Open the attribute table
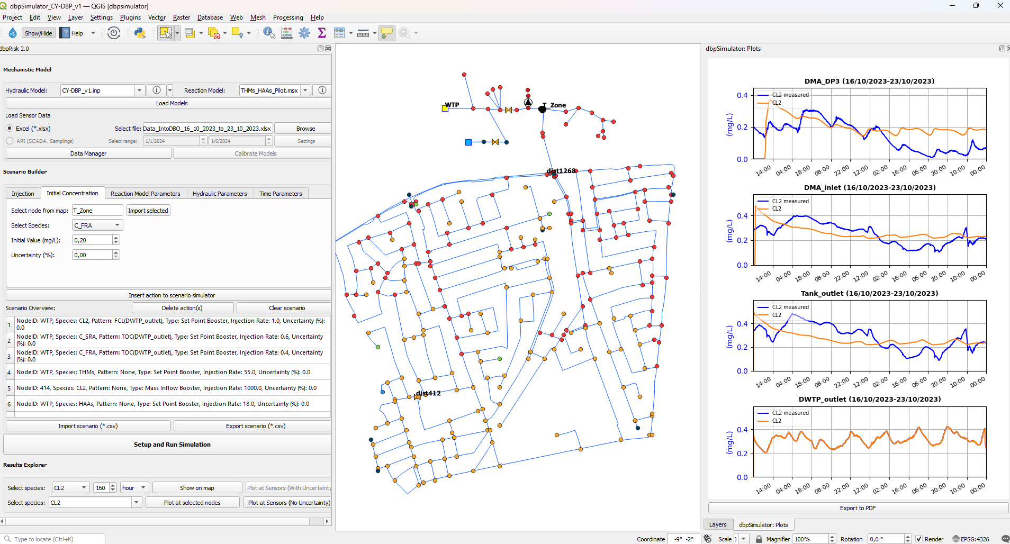Viewport: 1010px width, 544px height. [339, 33]
